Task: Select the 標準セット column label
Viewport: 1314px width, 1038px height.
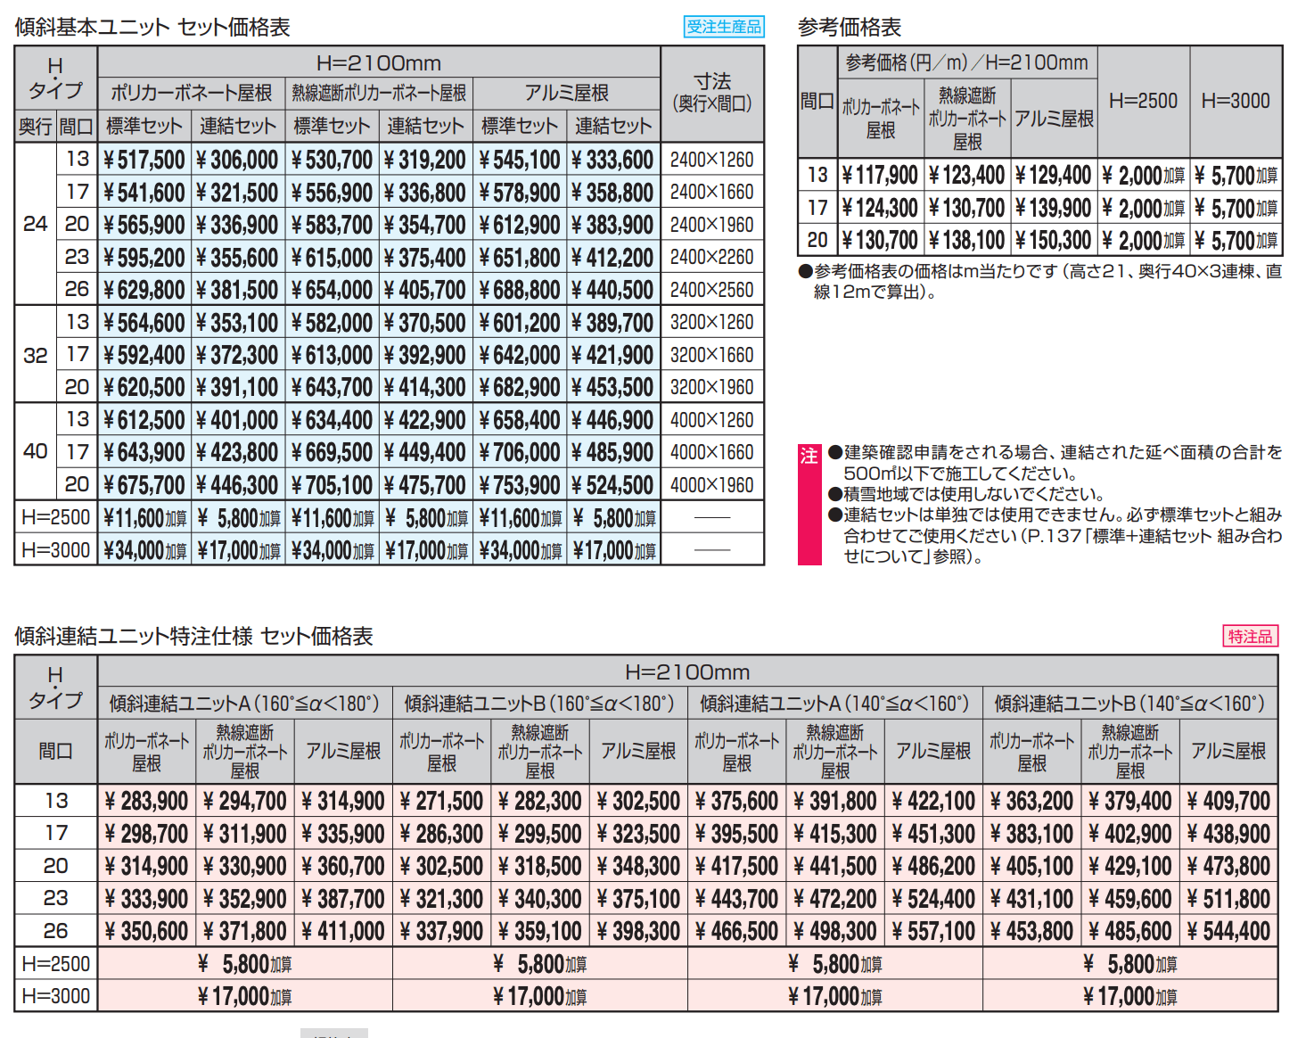Action: (143, 126)
